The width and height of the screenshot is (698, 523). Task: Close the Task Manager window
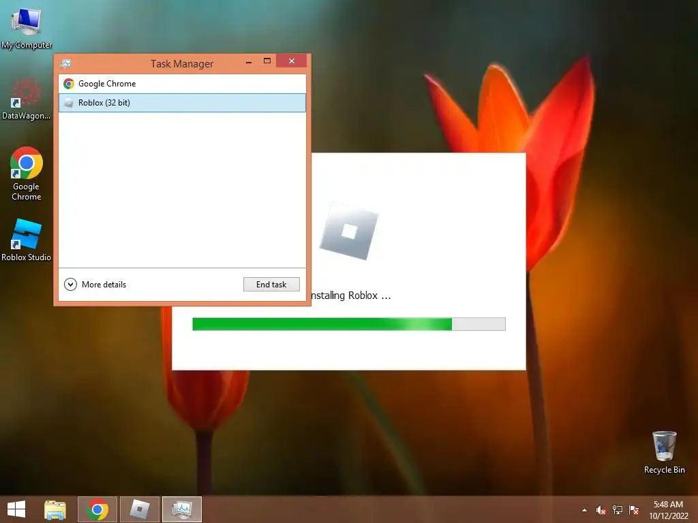292,61
